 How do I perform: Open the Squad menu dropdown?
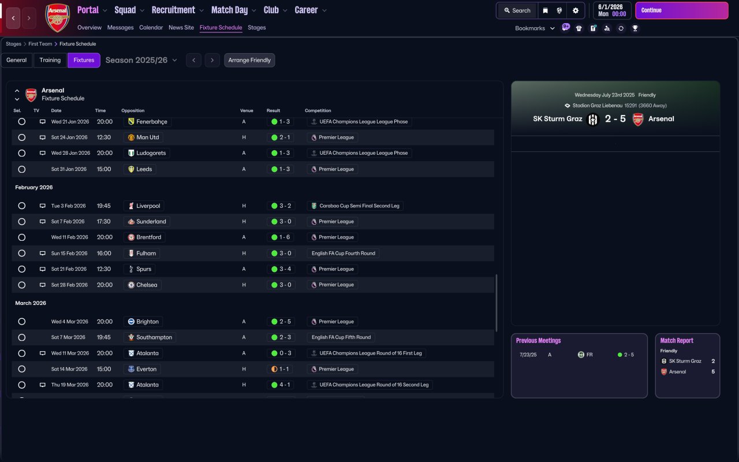129,10
